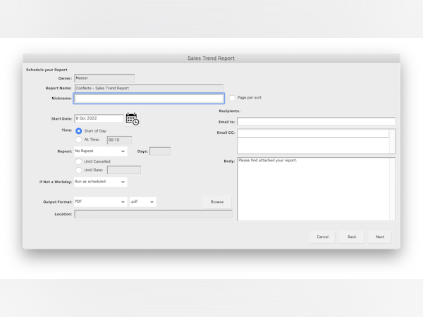Viewport: 423px width, 317px height.
Task: Enable the Page per sort checkbox
Action: pos(232,98)
